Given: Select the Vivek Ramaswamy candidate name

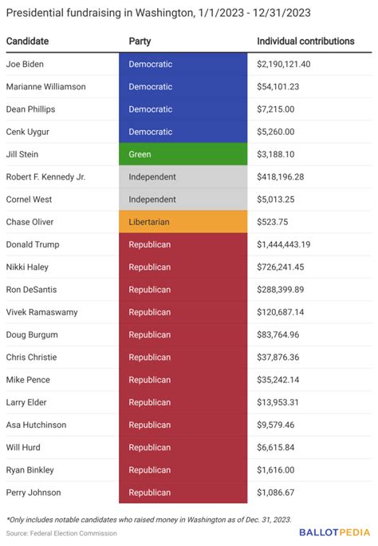Looking at the screenshot, I should (x=41, y=312).
